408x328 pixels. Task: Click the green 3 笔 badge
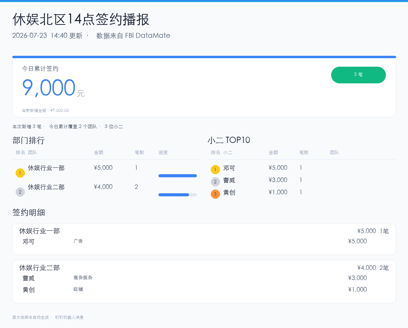pos(358,75)
